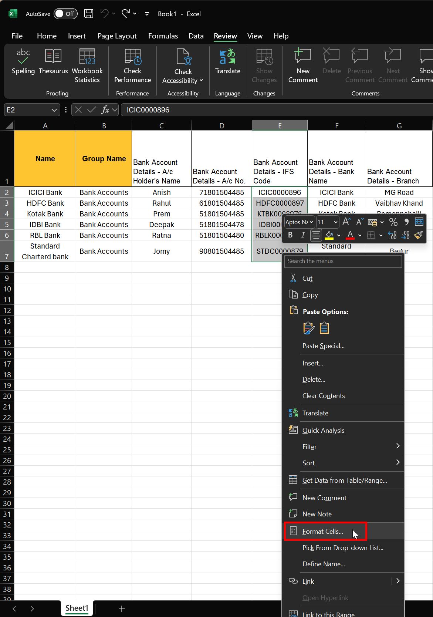Open the File menu tab
The height and width of the screenshot is (617, 433).
pos(17,36)
